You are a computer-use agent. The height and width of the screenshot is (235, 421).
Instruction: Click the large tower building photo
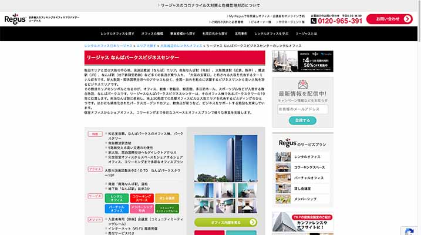click(x=226, y=158)
